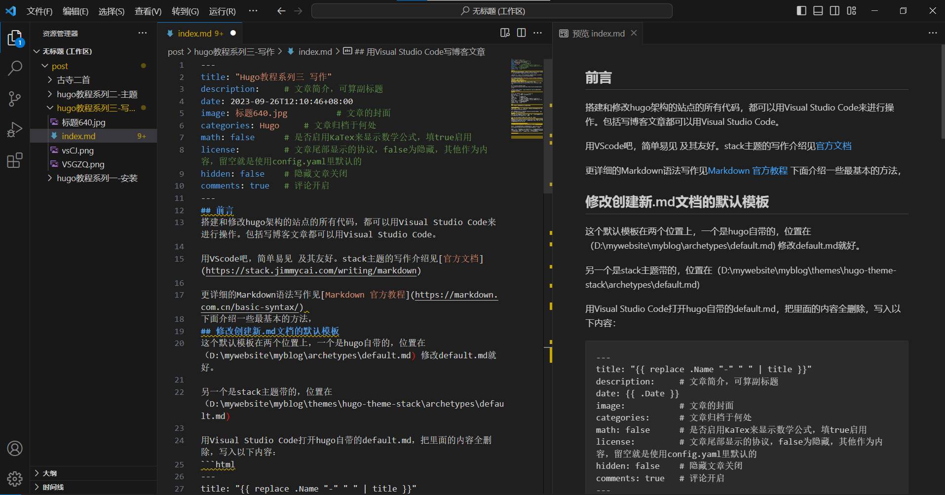Open Source Control view
This screenshot has width=945, height=495.
[15, 99]
